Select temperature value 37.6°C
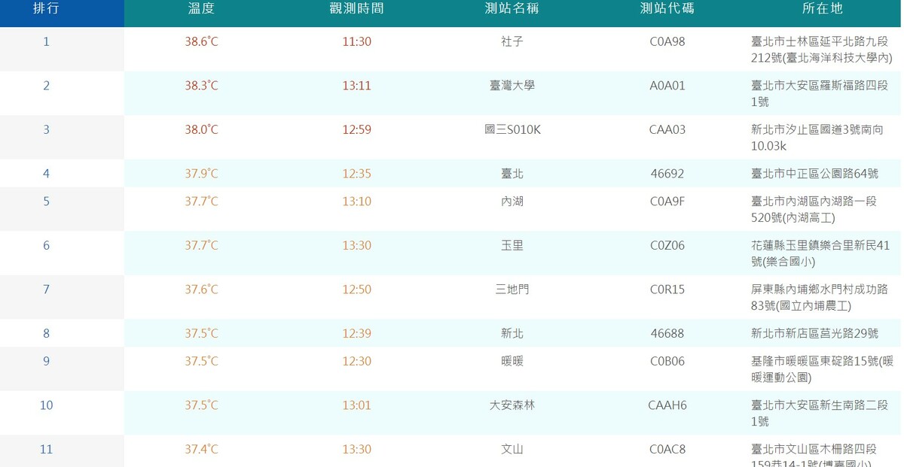The width and height of the screenshot is (904, 467). (201, 290)
